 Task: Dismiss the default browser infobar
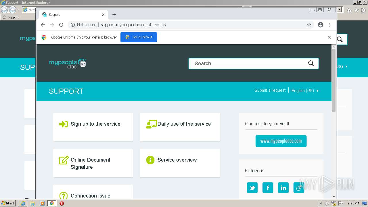329,37
